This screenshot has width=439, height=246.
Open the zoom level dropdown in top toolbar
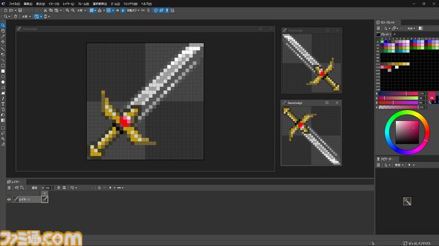(82, 10)
